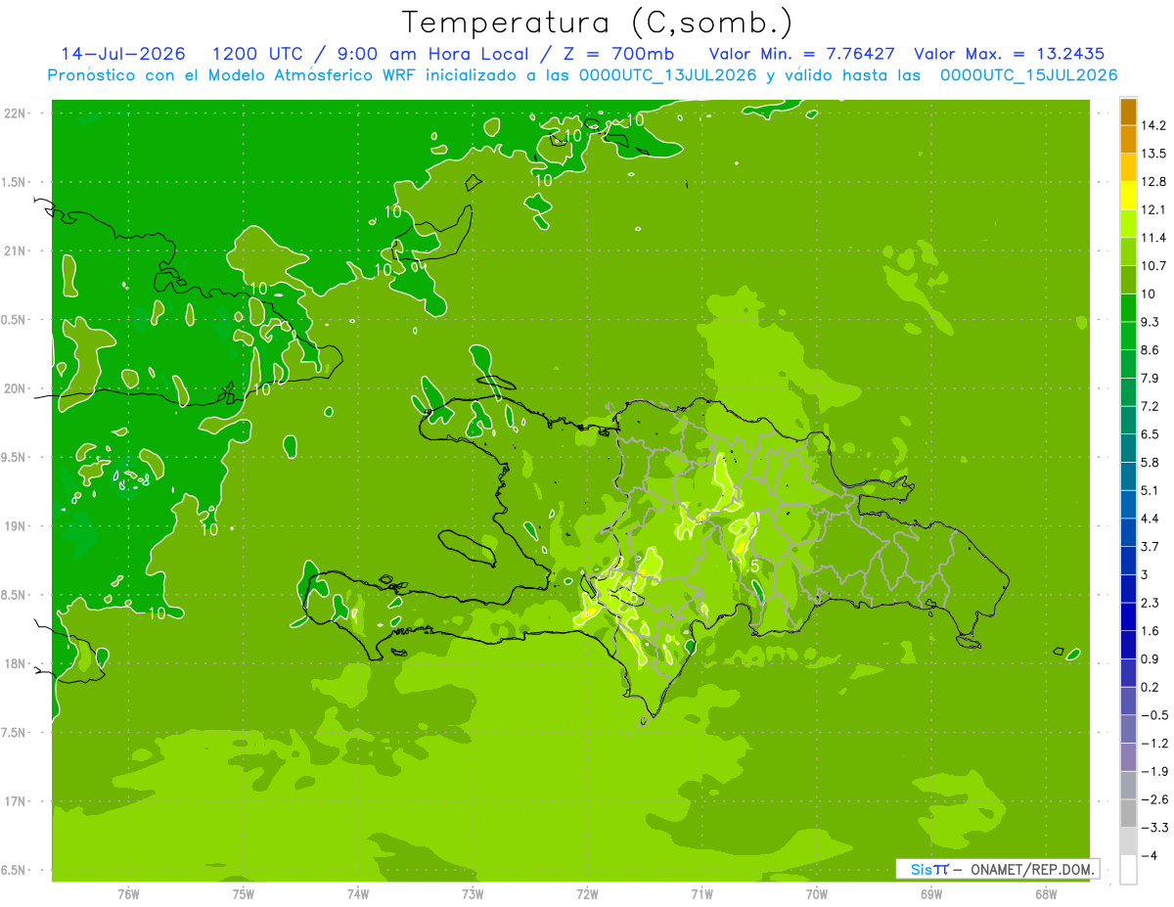Click the "72W" longitude label
The image size is (1174, 907).
coord(587,893)
